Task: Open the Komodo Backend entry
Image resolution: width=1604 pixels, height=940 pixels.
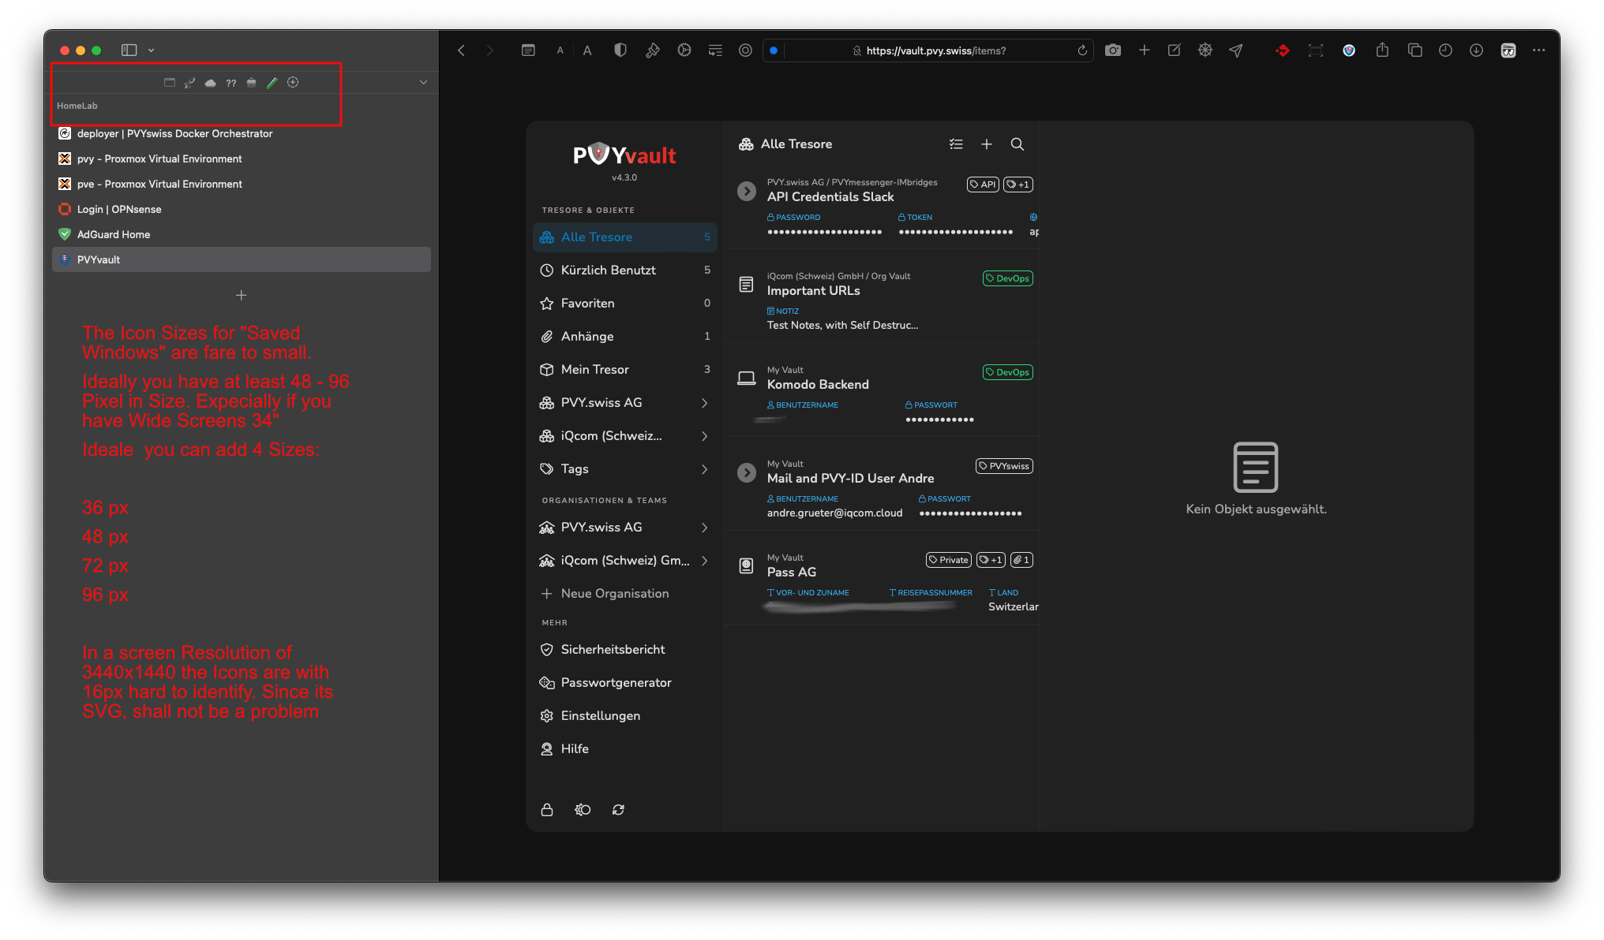Action: coord(818,385)
